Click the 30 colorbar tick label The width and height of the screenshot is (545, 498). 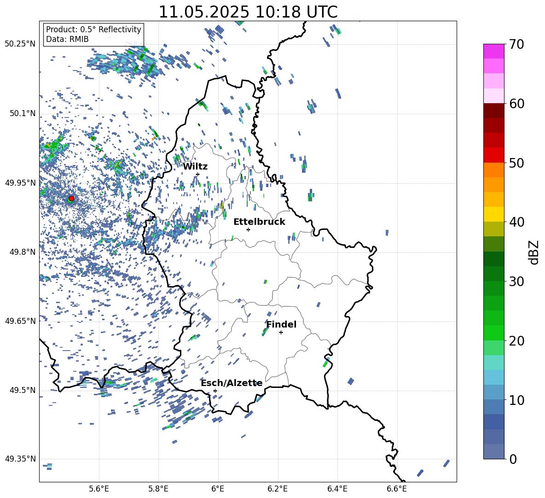516,281
